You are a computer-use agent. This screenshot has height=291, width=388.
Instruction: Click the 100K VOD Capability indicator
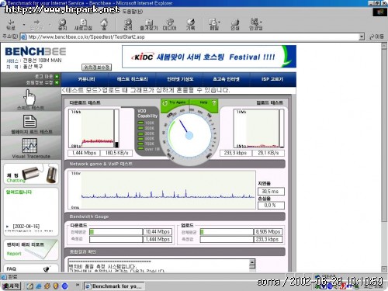[x=146, y=123]
